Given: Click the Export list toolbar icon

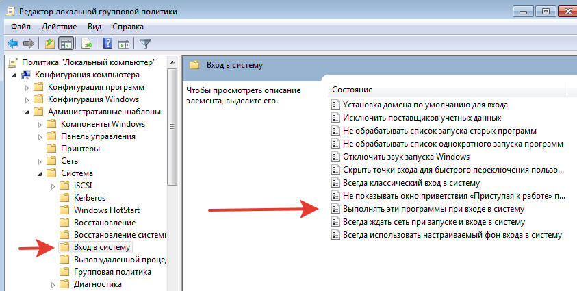Looking at the screenshot, I should click(87, 44).
